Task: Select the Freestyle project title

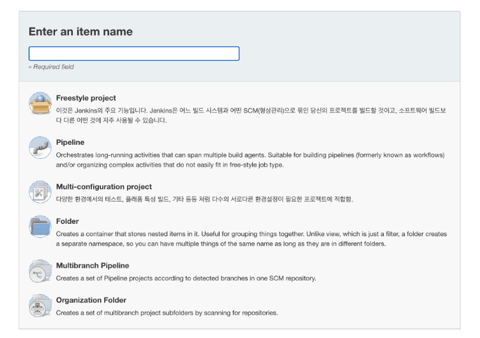Action: click(86, 98)
